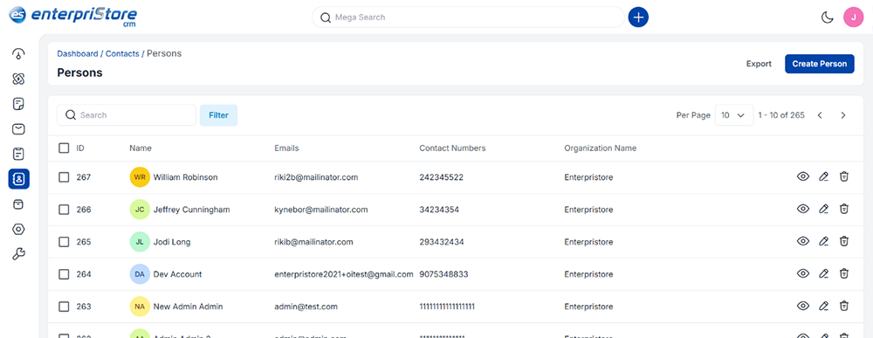This screenshot has width=873, height=338.
Task: Open the leads icon in sidebar
Action: [x=18, y=79]
